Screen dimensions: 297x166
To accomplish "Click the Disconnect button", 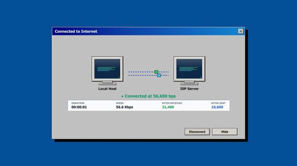I will [x=197, y=131].
